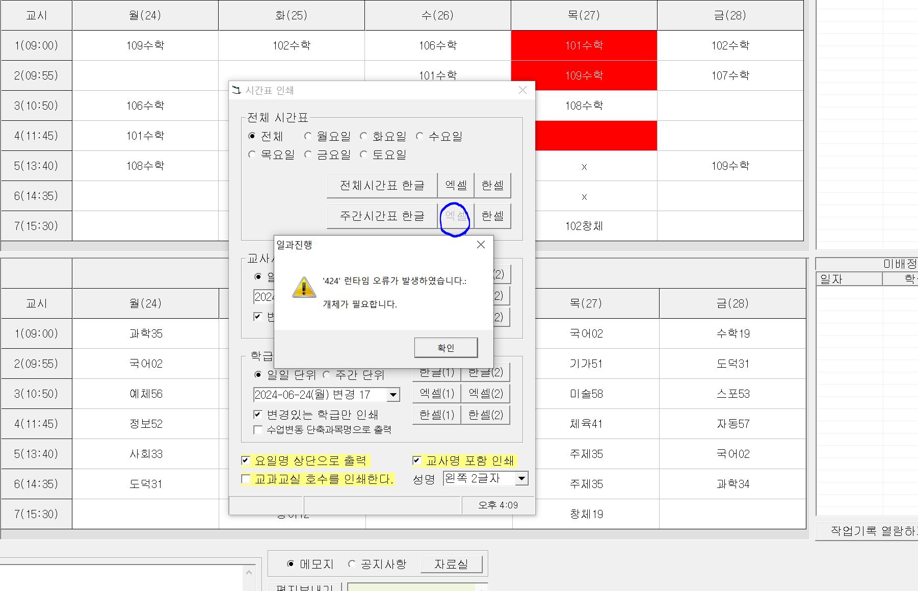Click 107수학 cell under Friday
Viewport: 918px width, 591px height.
(x=730, y=75)
